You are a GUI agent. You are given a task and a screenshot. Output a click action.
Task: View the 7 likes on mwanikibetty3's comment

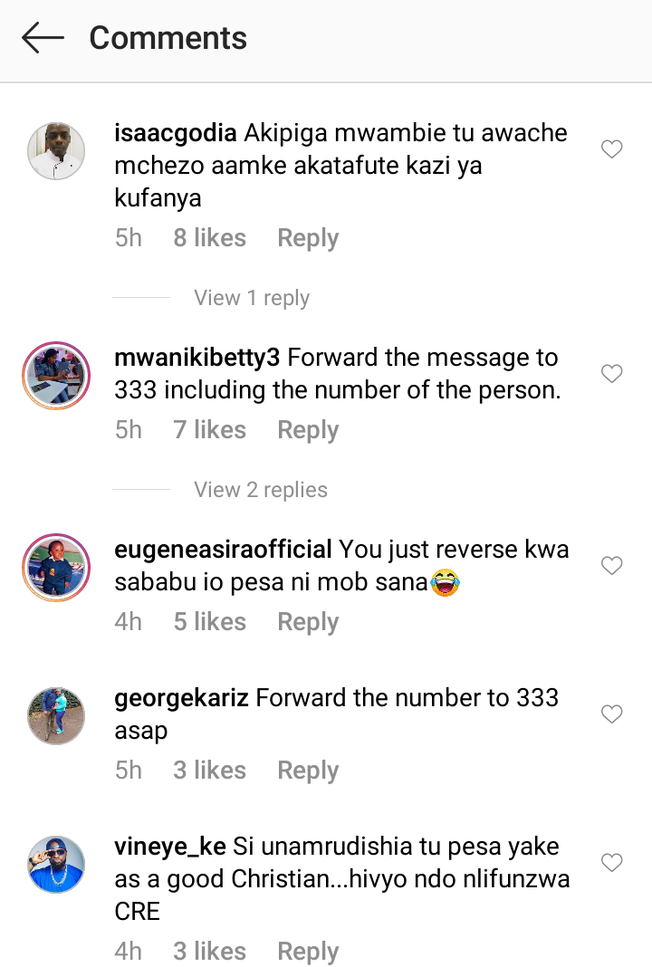coord(210,430)
